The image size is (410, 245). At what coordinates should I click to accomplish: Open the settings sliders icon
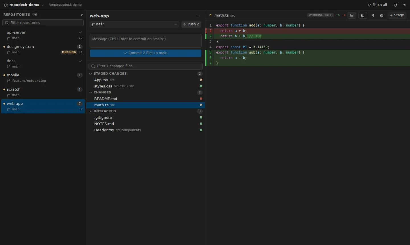pos(404,5)
